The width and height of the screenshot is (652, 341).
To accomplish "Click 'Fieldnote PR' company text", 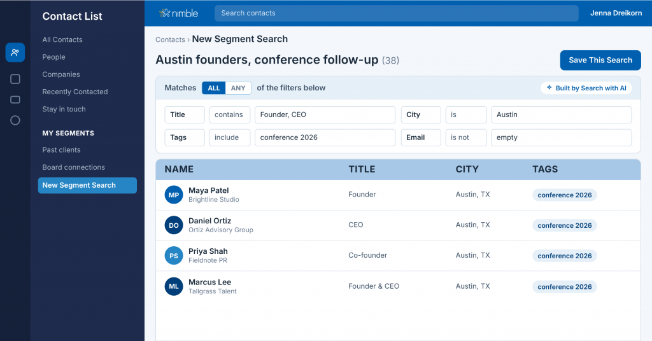I will [x=208, y=260].
